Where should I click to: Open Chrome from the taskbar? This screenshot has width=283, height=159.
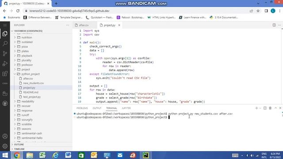(17, 155)
